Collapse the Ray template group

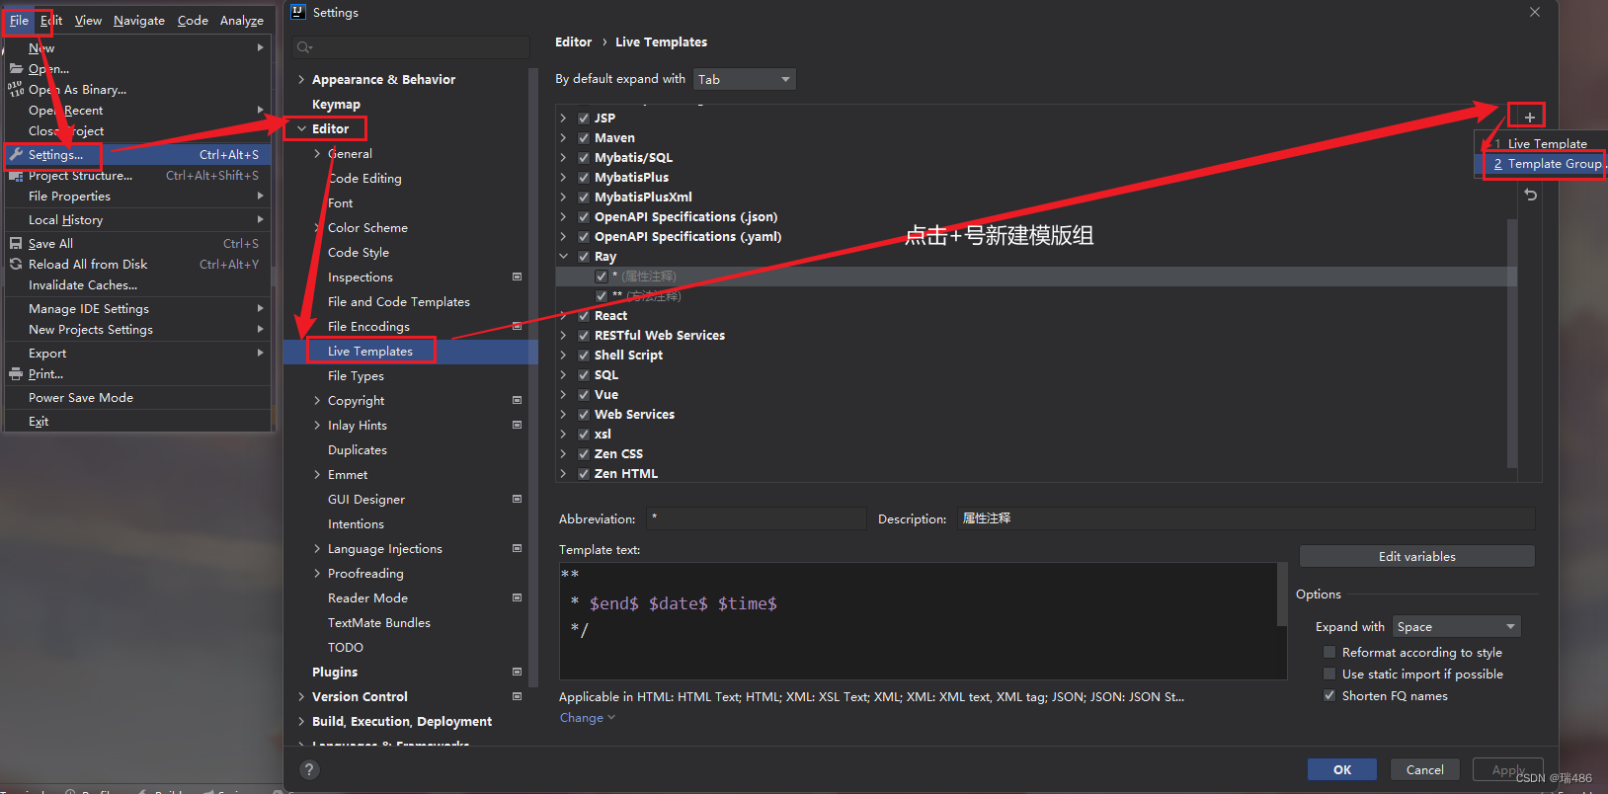click(564, 256)
